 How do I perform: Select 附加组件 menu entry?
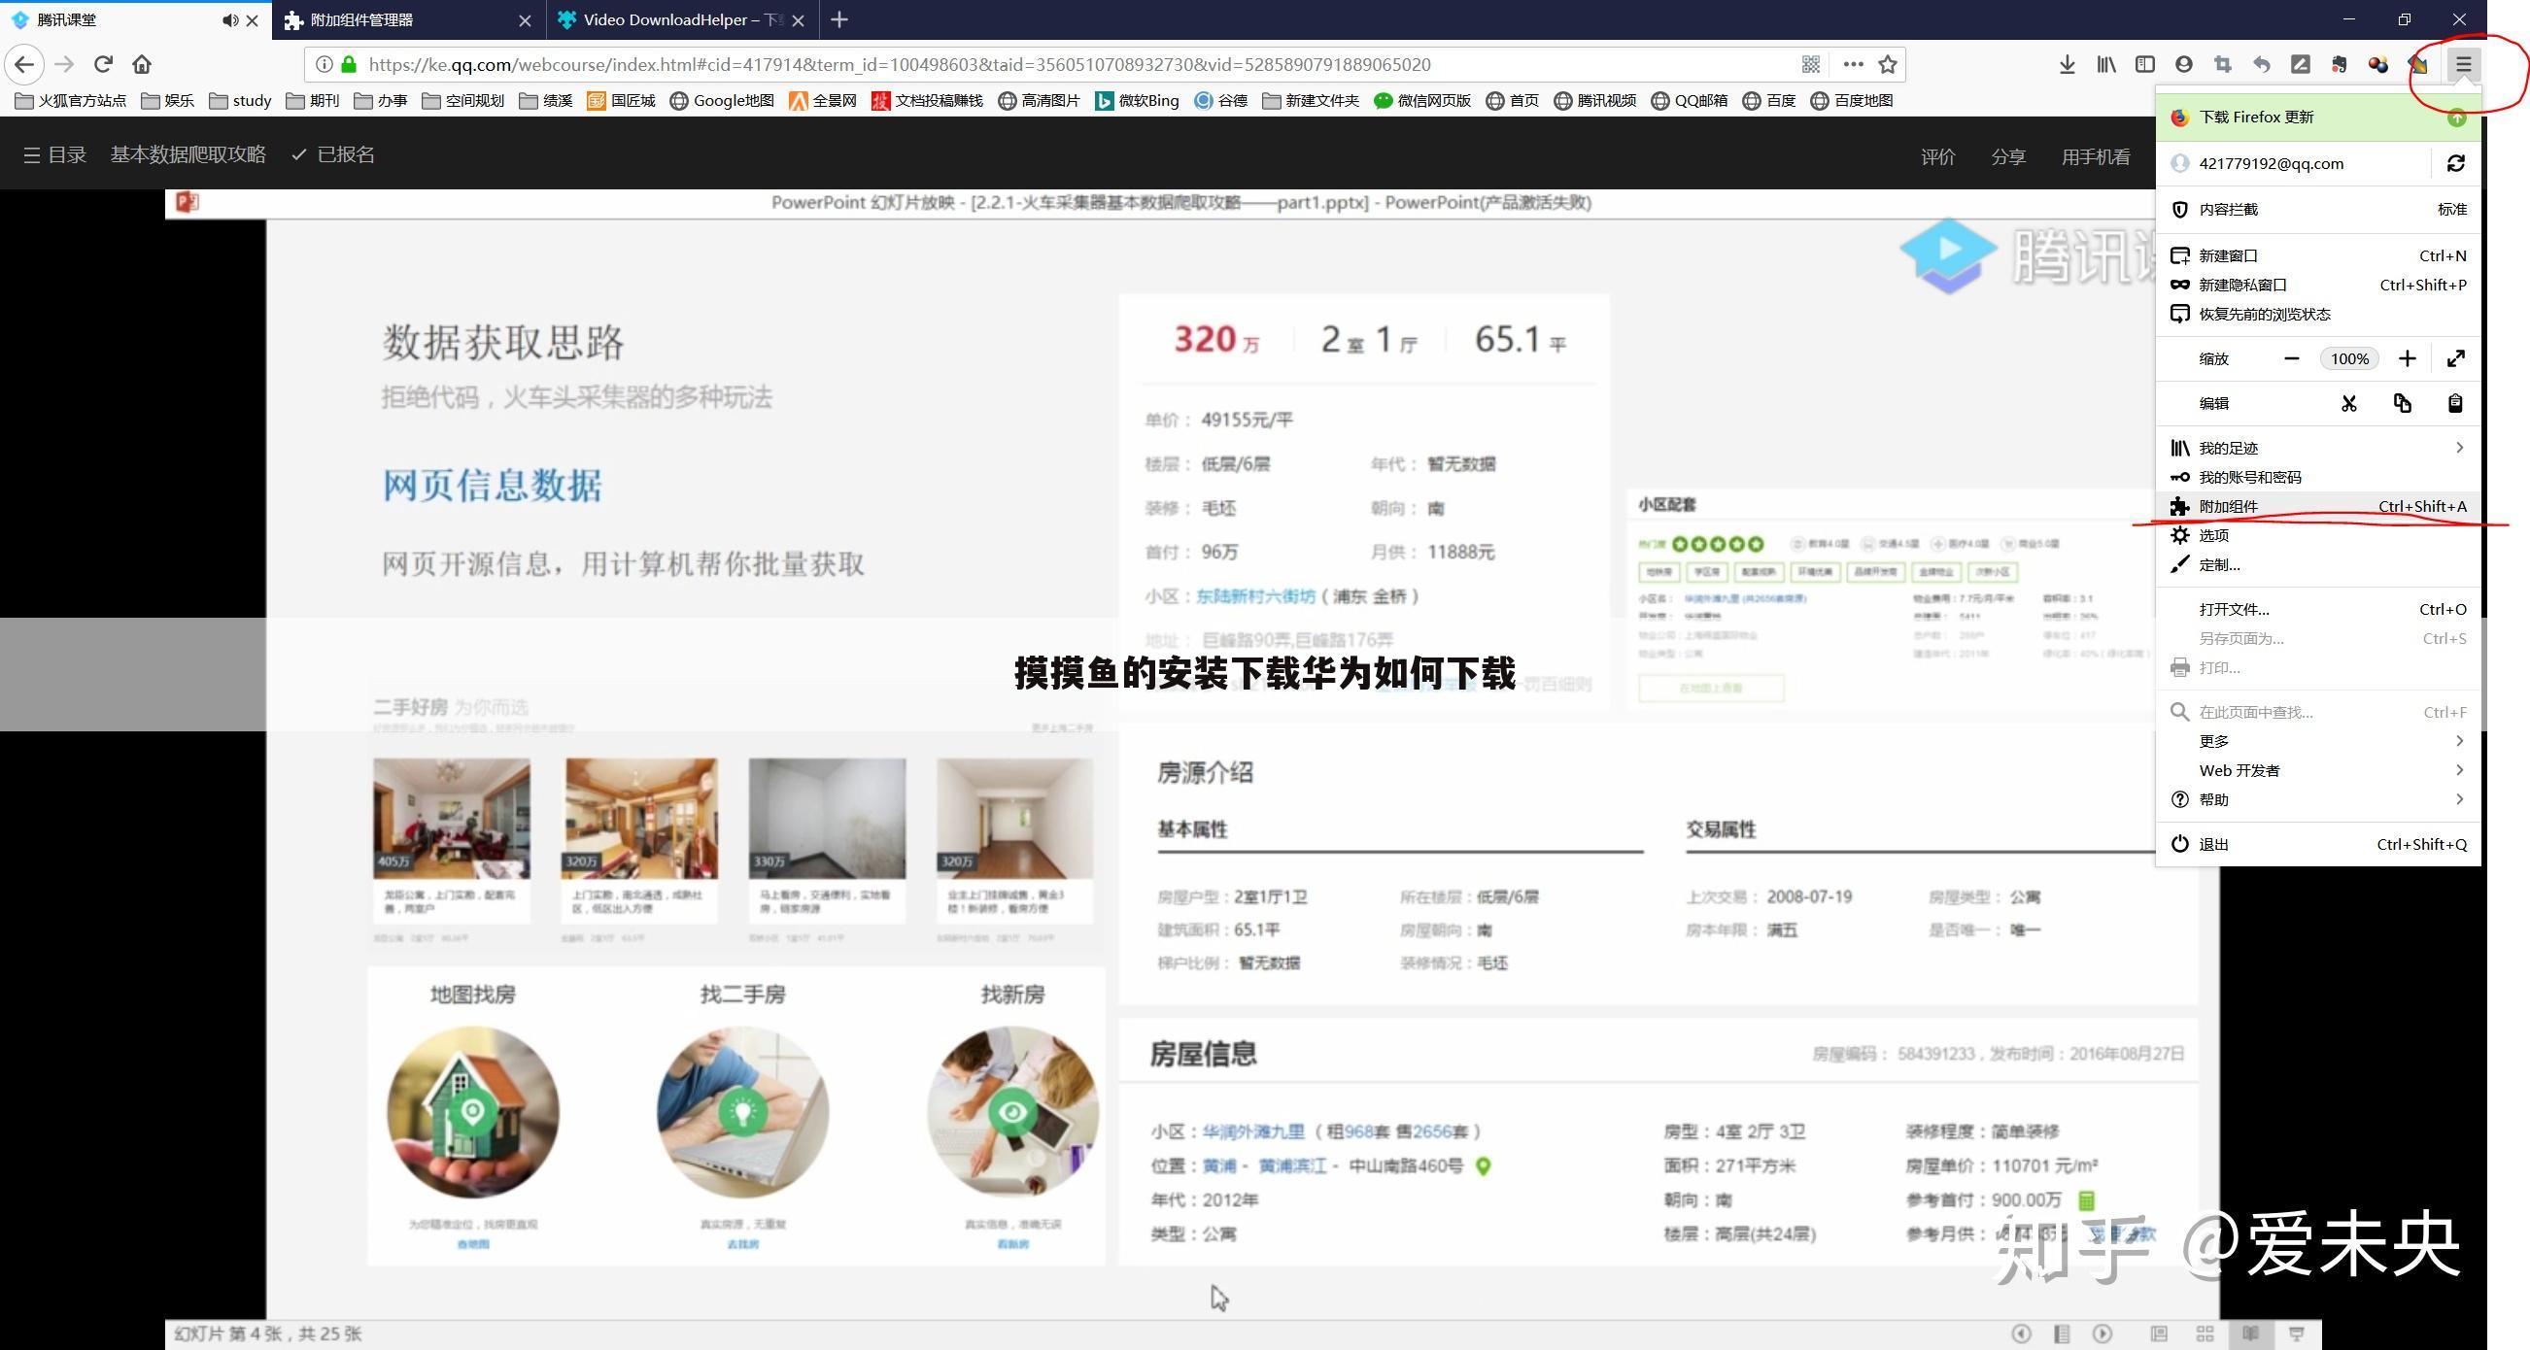[2318, 507]
